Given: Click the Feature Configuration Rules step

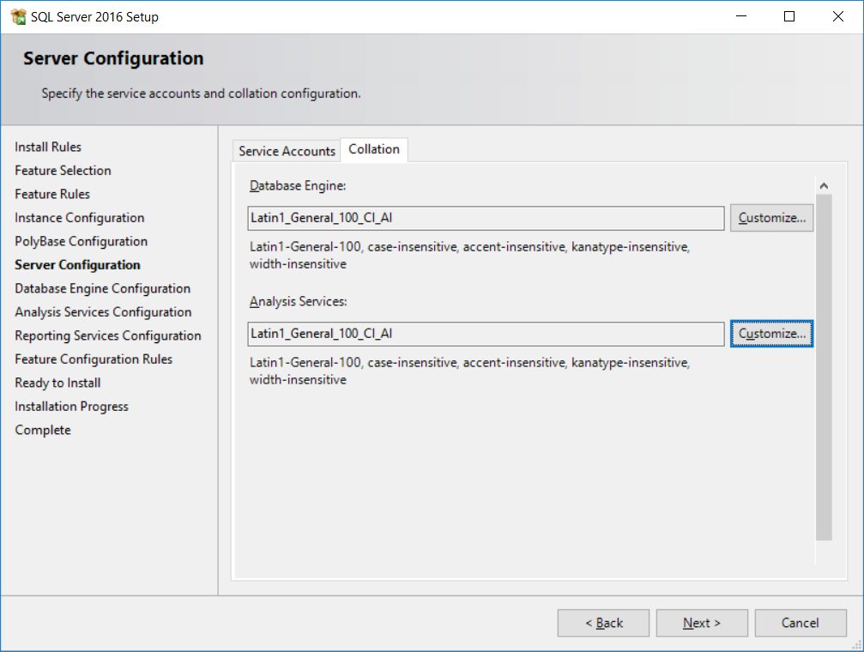Looking at the screenshot, I should tap(94, 359).
